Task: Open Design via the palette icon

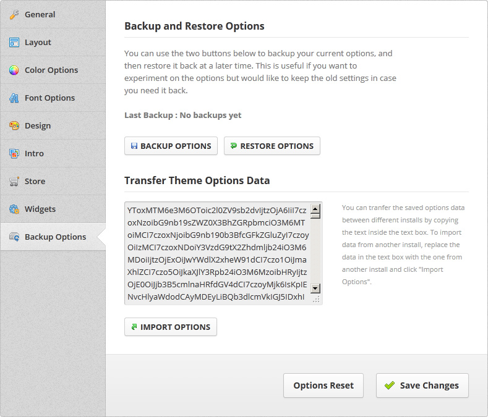Action: point(14,125)
